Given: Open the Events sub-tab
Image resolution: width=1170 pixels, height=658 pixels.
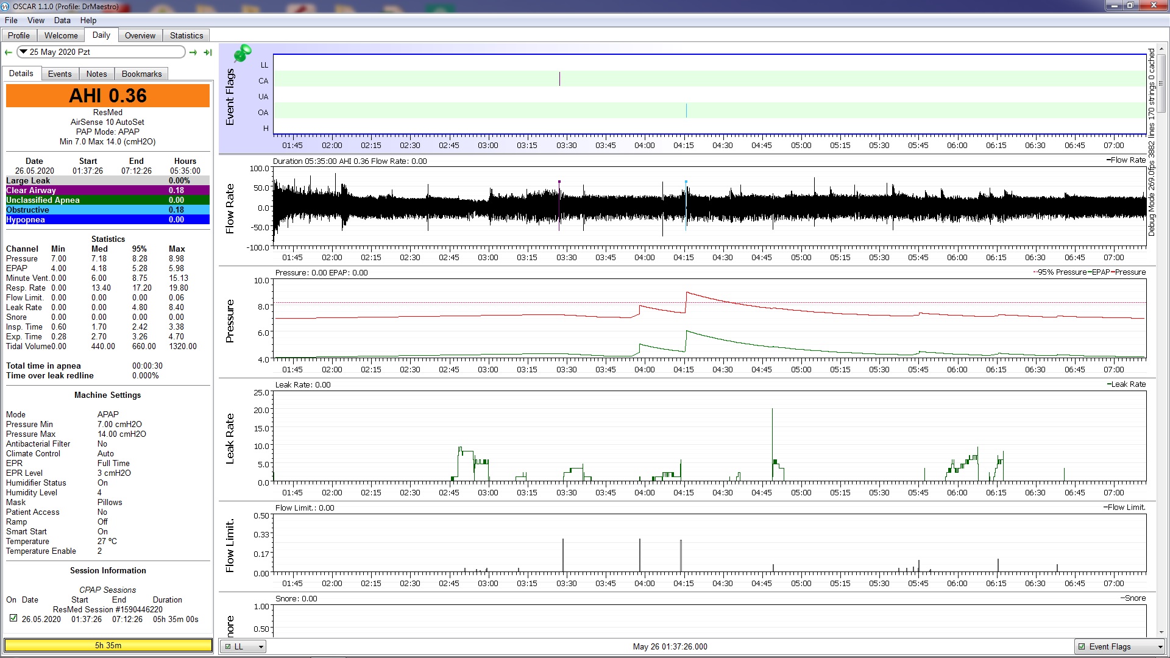Looking at the screenshot, I should coord(60,74).
